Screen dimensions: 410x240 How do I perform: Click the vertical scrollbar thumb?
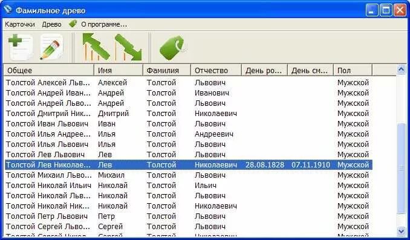401,169
